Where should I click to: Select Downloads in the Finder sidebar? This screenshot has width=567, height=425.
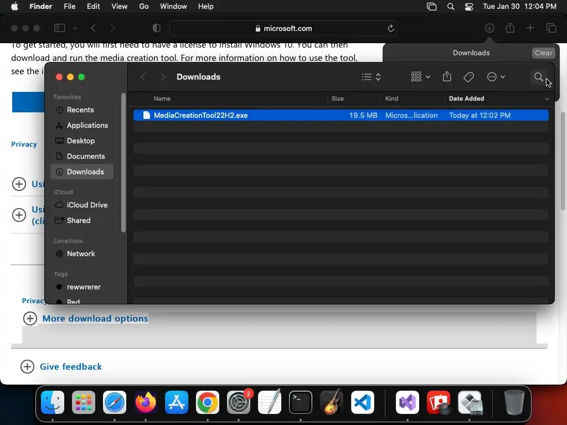click(x=82, y=172)
